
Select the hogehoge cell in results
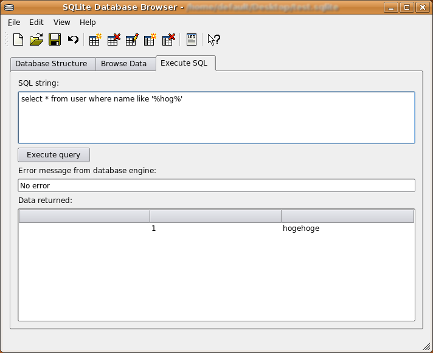301,228
